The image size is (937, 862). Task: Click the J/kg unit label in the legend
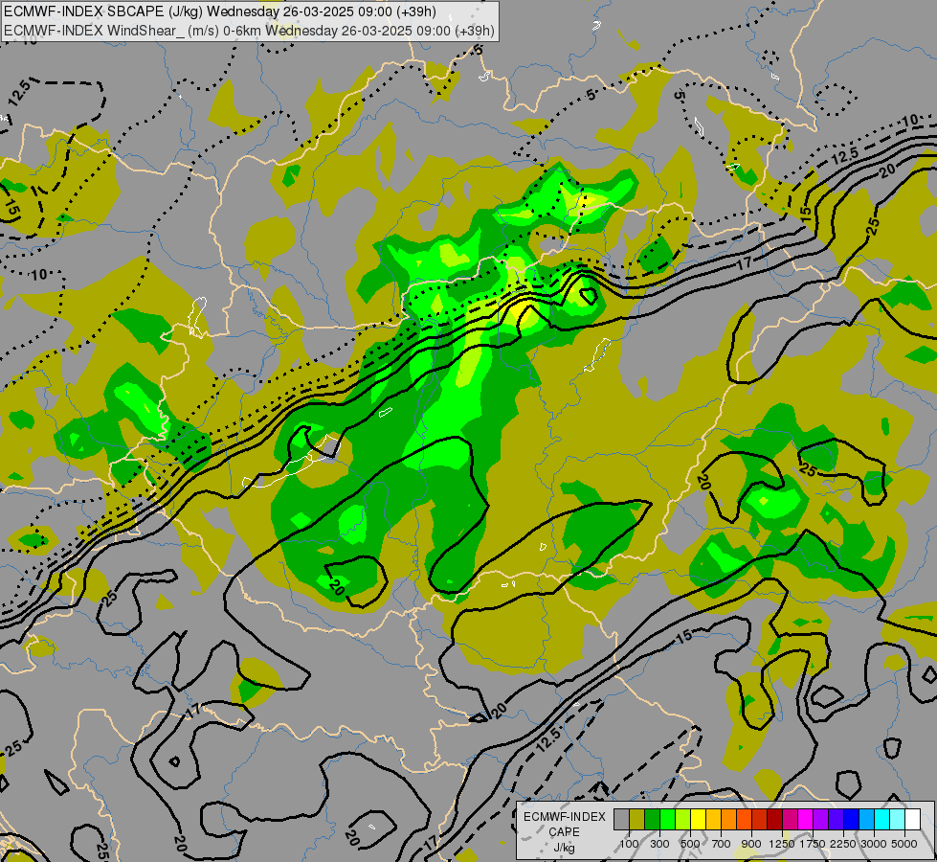(564, 848)
